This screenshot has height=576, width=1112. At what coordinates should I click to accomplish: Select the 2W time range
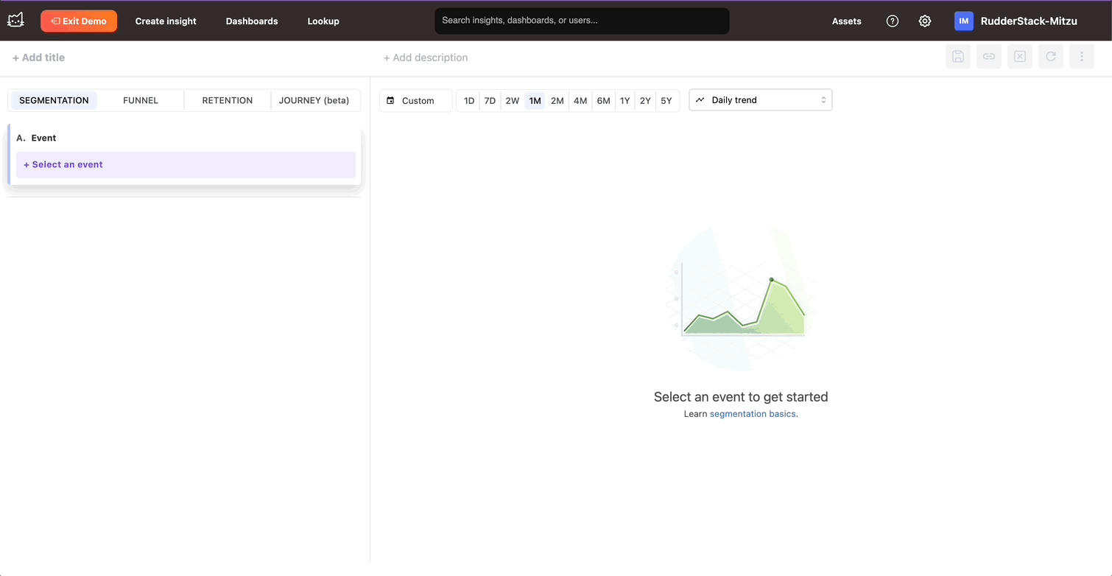[x=513, y=101]
